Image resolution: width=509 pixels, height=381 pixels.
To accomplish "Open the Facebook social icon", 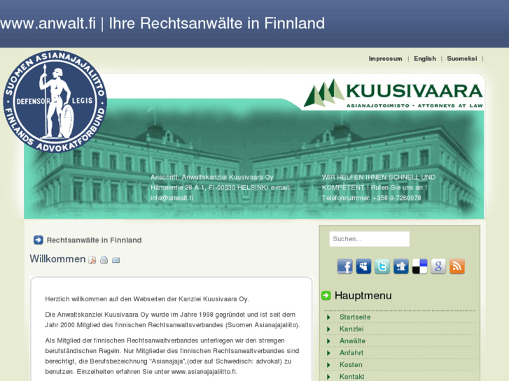I will click(x=344, y=266).
